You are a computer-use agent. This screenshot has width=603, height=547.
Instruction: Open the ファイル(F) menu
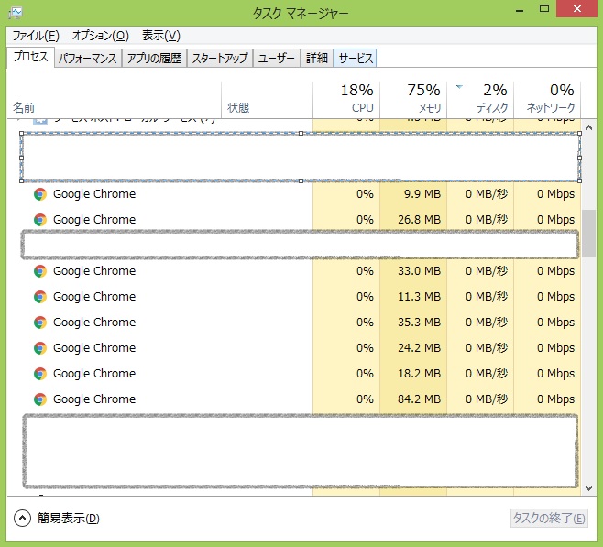36,36
